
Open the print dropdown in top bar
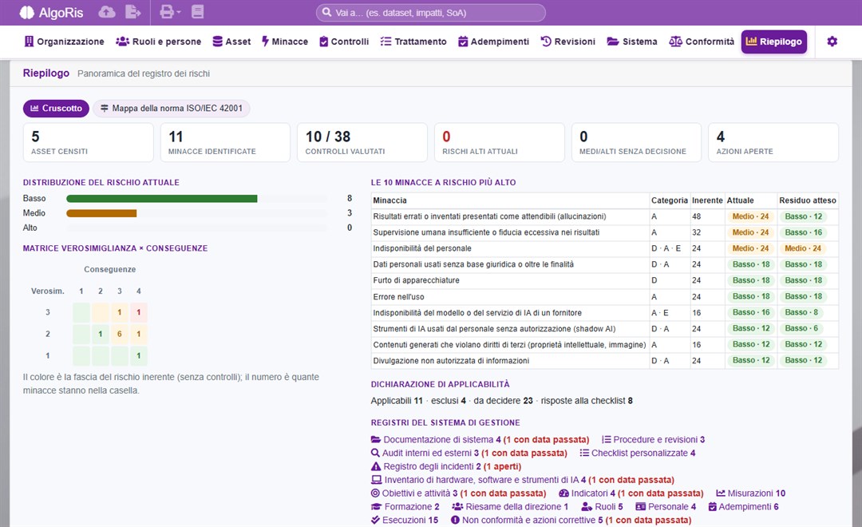click(170, 12)
